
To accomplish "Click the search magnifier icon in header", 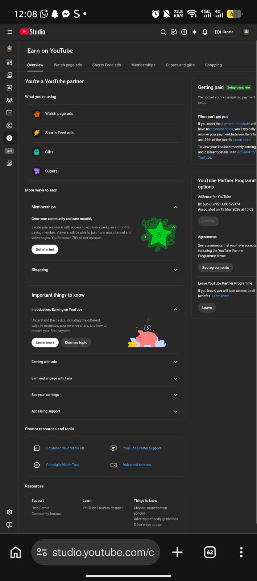I will 163,32.
